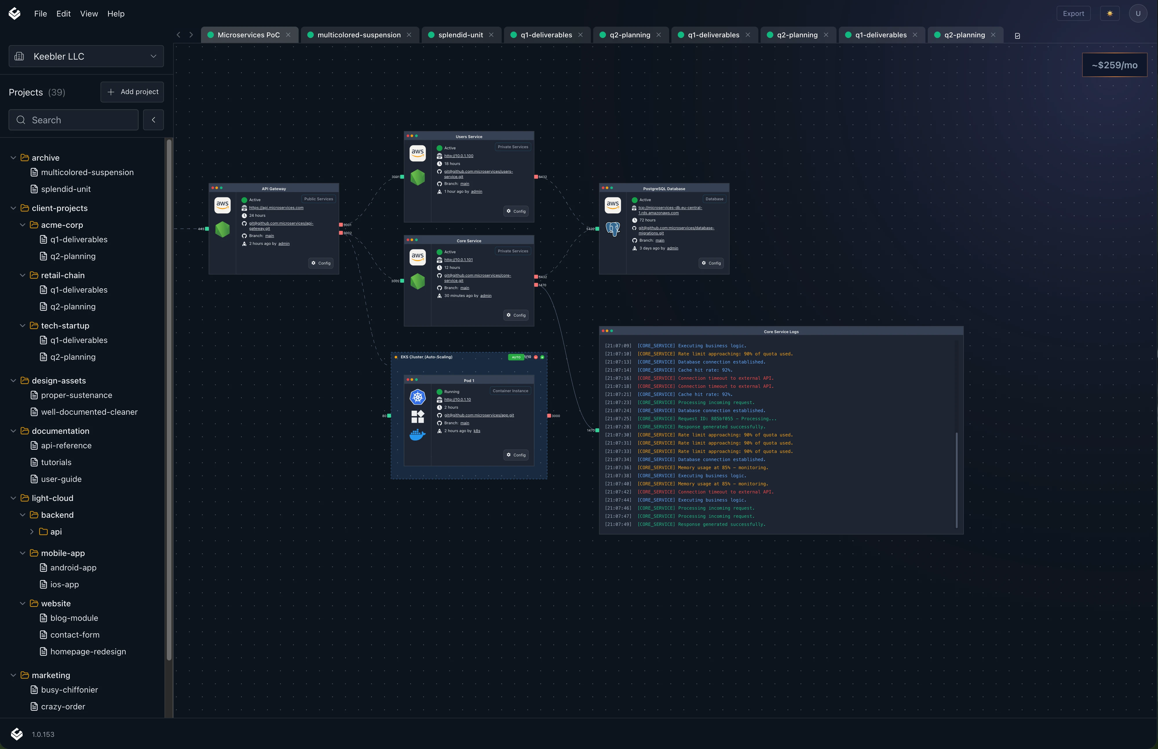Click port 5432 input connector on PostgreSQL Database

[x=597, y=228]
